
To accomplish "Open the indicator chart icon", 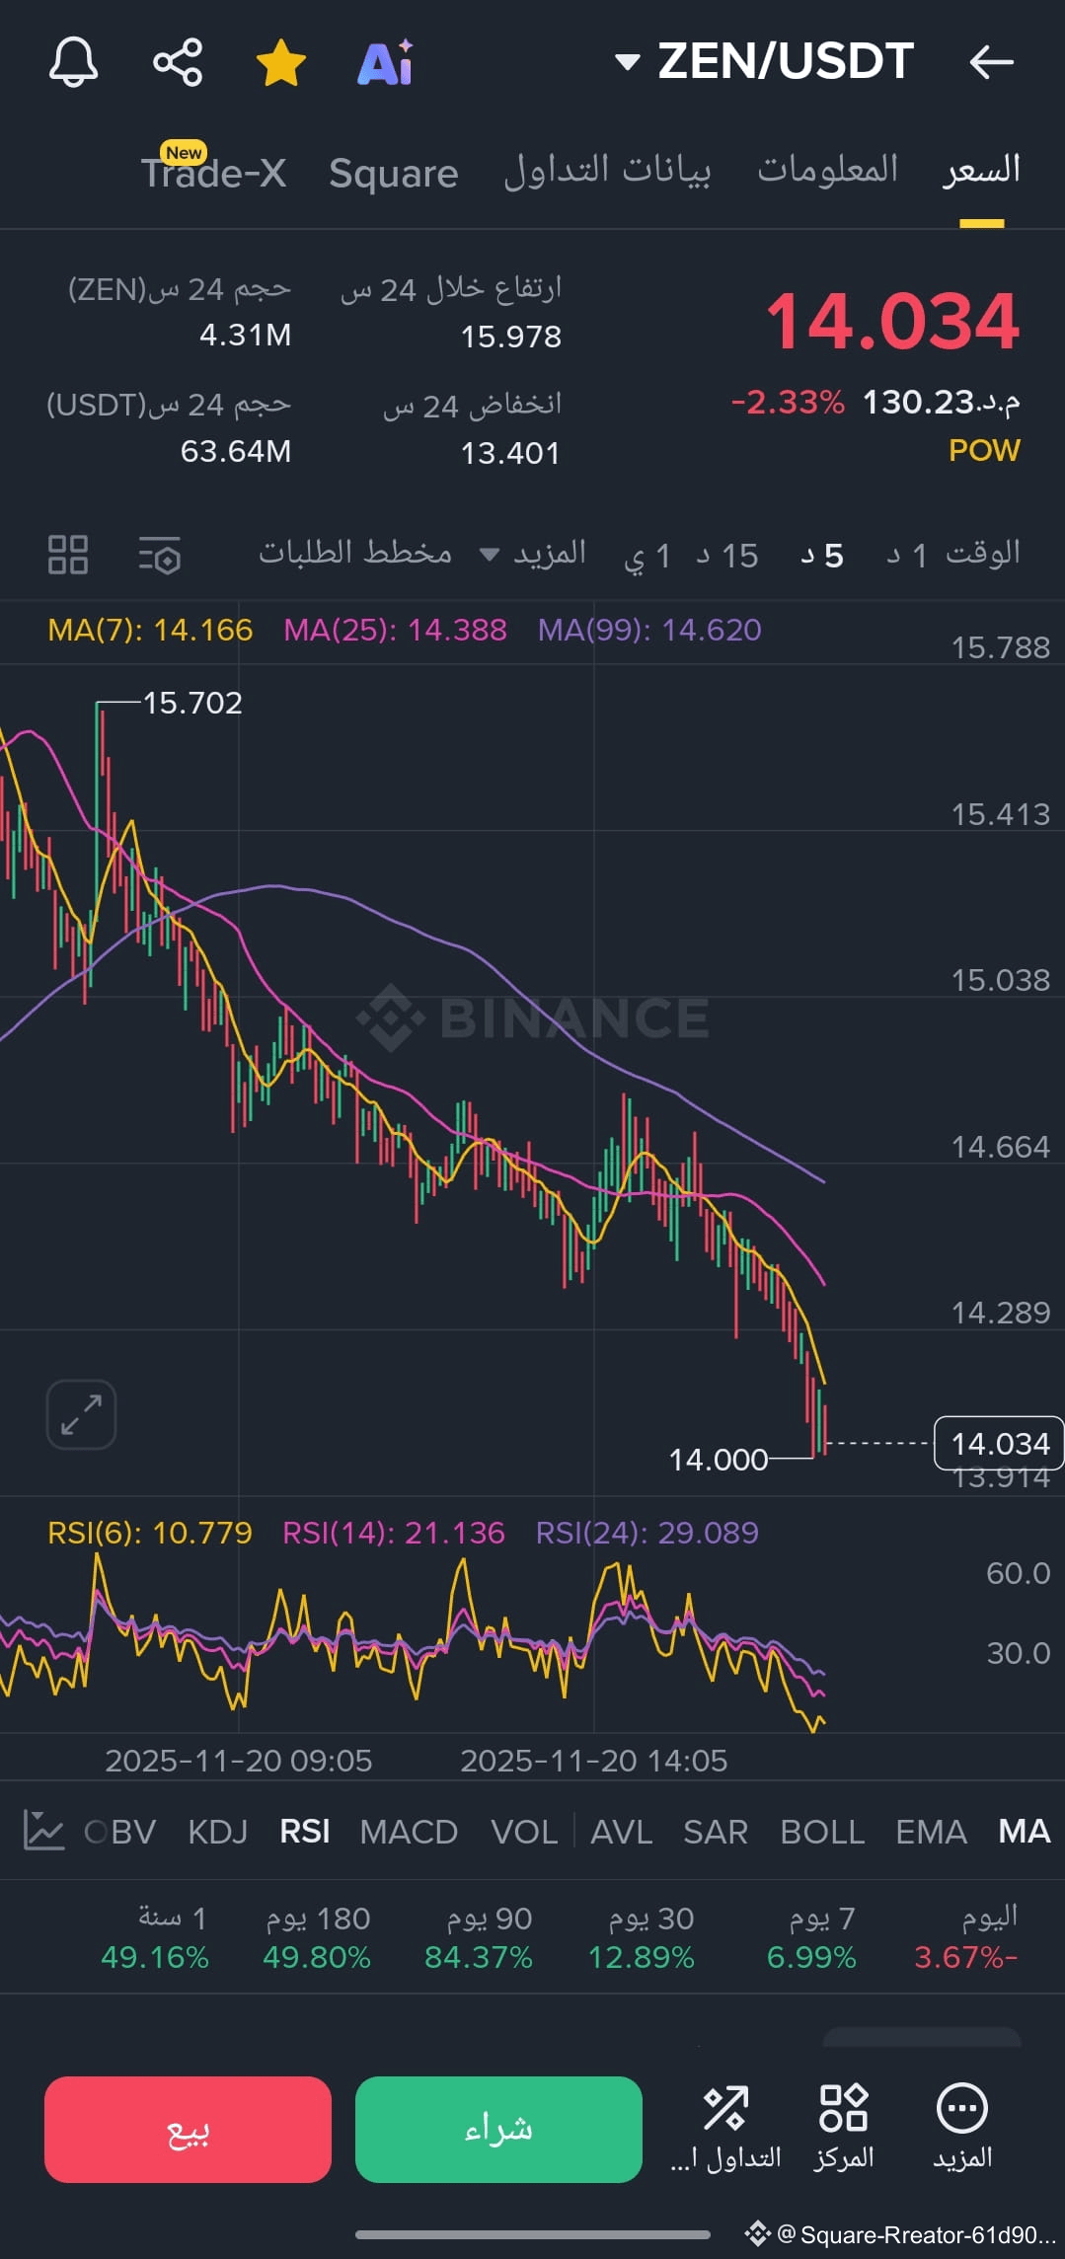I will 43,1831.
